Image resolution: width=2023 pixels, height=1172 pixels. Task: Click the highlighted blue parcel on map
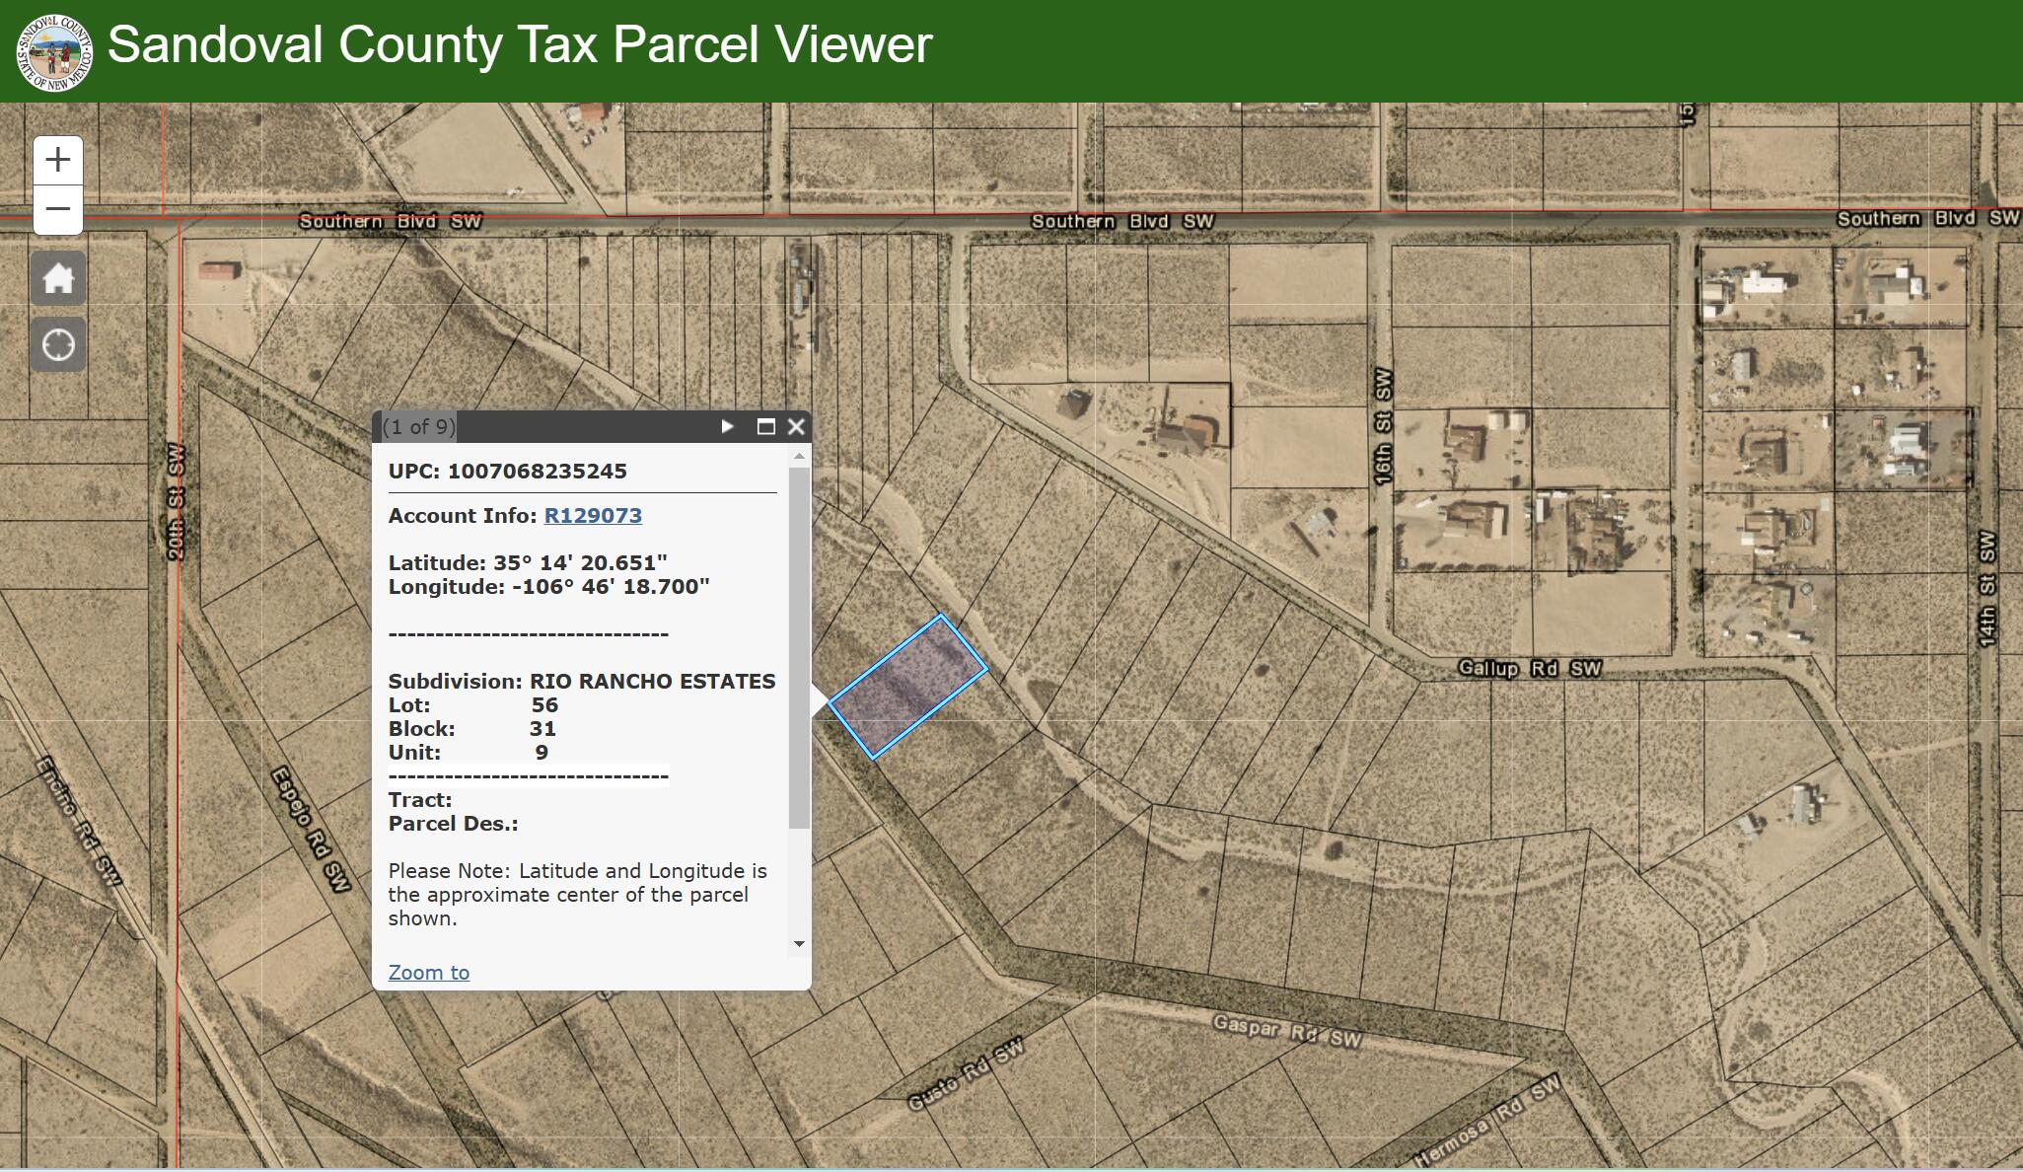(907, 687)
